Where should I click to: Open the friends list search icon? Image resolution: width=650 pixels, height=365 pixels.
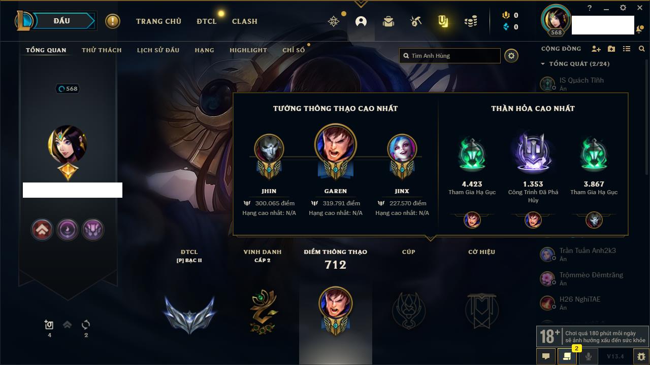pyautogui.click(x=642, y=49)
